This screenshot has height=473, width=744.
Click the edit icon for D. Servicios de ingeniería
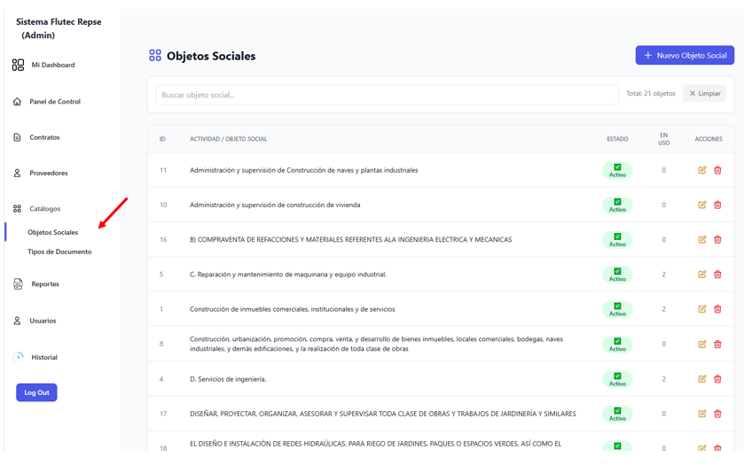(701, 379)
